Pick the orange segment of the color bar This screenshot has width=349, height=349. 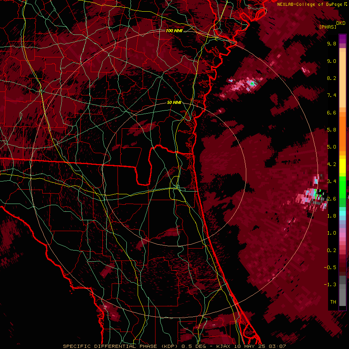click(x=342, y=134)
